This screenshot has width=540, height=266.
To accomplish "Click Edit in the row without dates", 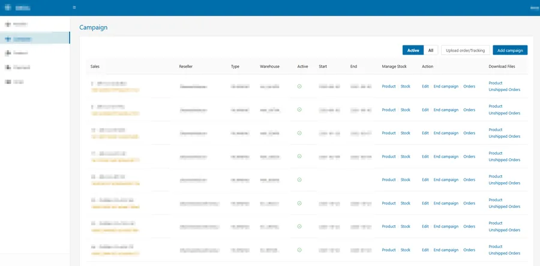I will click(x=425, y=180).
